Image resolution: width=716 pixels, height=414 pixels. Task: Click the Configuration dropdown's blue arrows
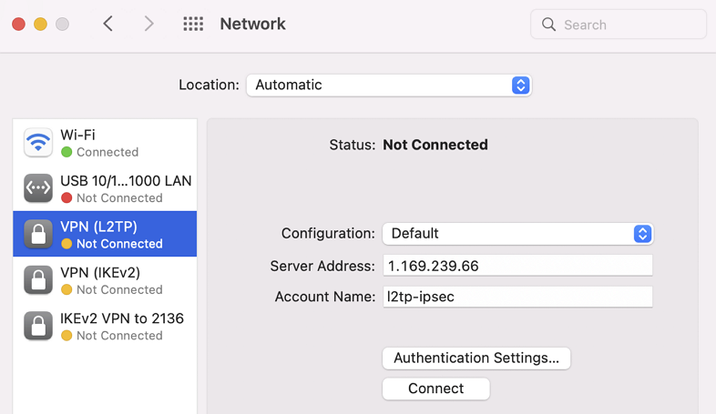click(642, 233)
